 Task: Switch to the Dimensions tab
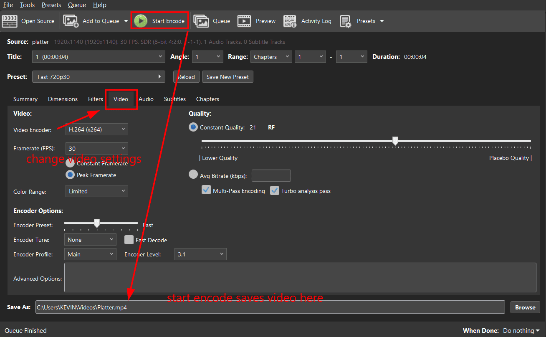[63, 99]
